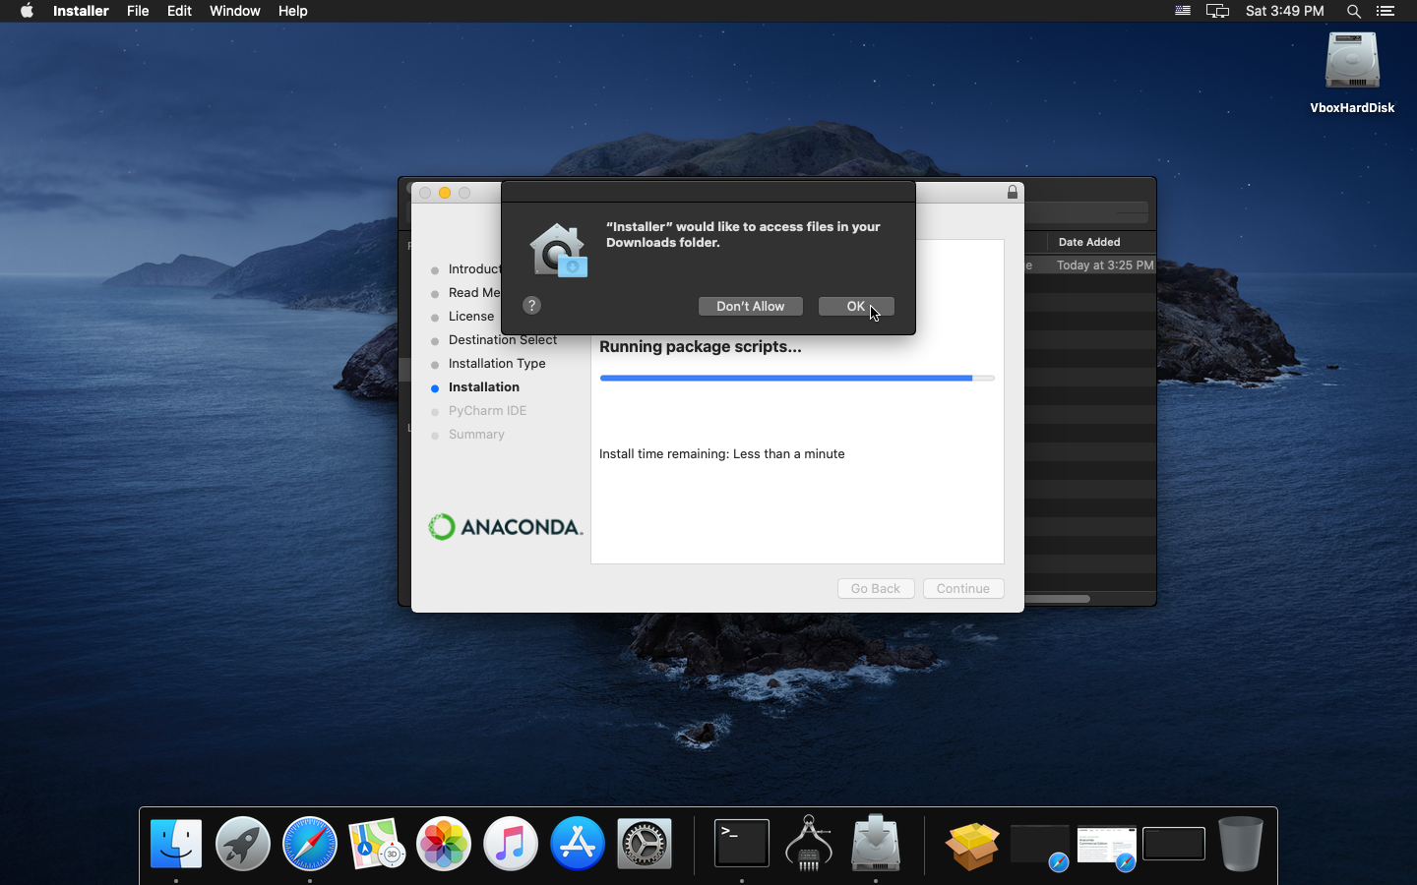Restore the dark minimized window beside the Trash
1417x885 pixels.
click(x=1174, y=844)
